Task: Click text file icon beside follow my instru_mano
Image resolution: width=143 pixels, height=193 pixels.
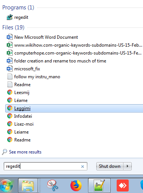Action: point(10,77)
